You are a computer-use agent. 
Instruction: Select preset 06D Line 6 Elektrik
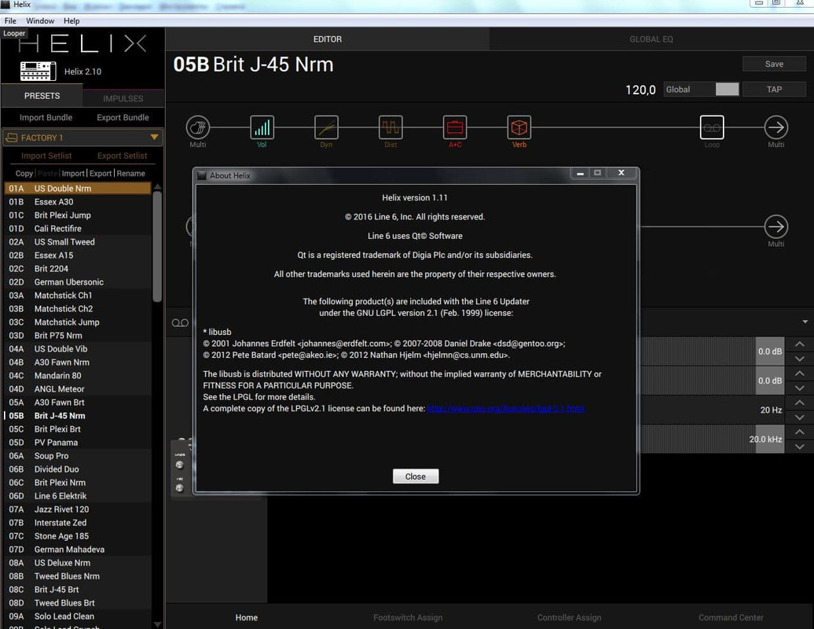pyautogui.click(x=78, y=496)
